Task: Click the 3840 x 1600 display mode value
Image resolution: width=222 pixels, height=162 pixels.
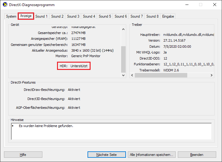Action: coord(92,50)
